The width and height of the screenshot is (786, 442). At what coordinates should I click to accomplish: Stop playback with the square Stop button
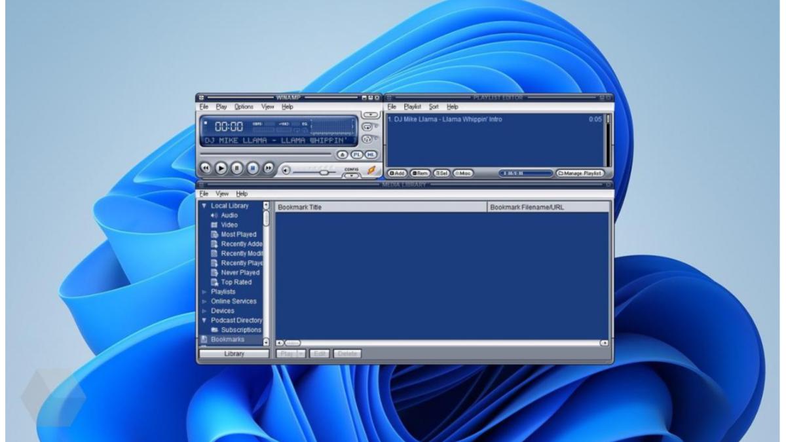tap(253, 168)
